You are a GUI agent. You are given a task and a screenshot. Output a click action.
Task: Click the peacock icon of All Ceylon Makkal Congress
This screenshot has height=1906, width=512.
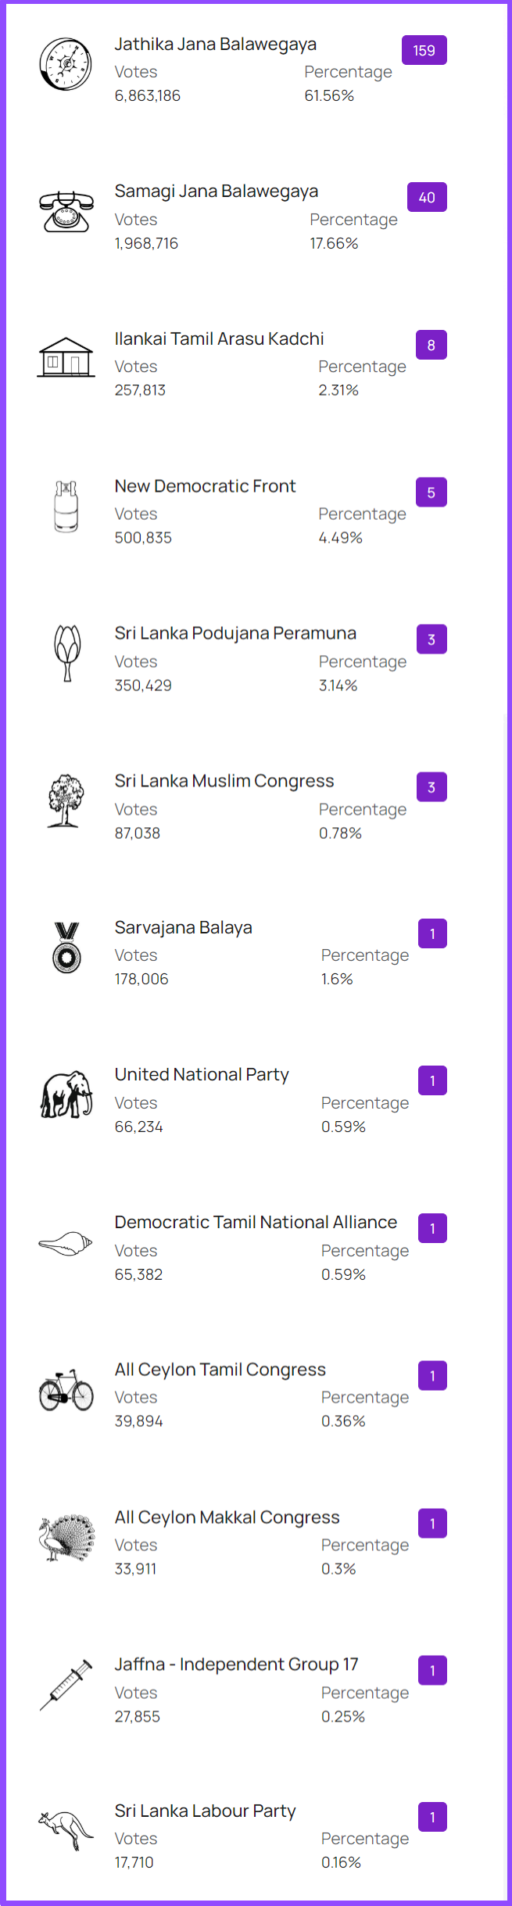click(66, 1537)
